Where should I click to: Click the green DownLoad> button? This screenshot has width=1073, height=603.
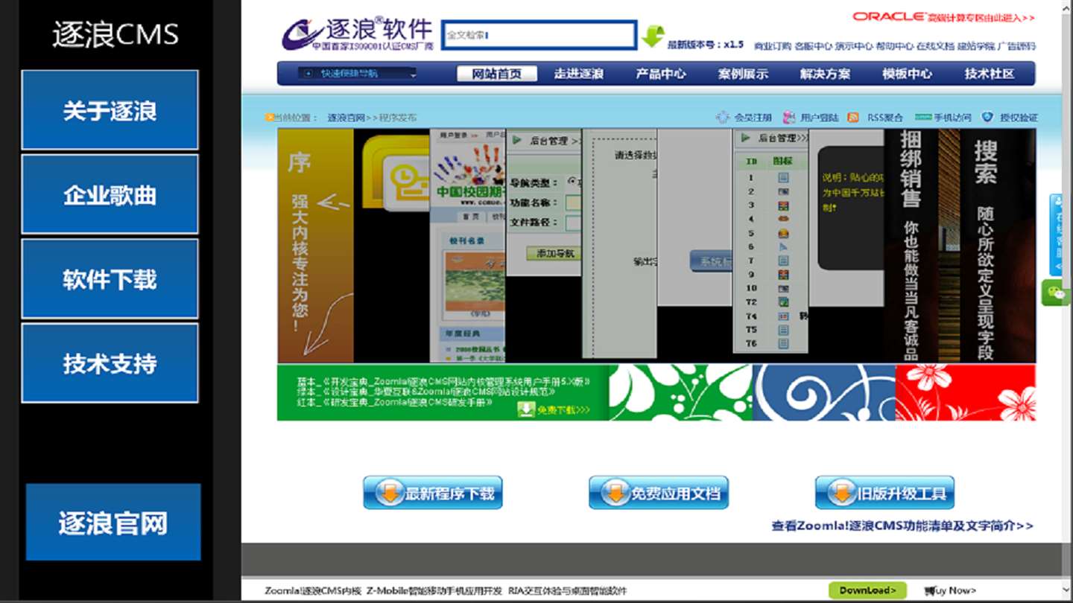point(867,590)
